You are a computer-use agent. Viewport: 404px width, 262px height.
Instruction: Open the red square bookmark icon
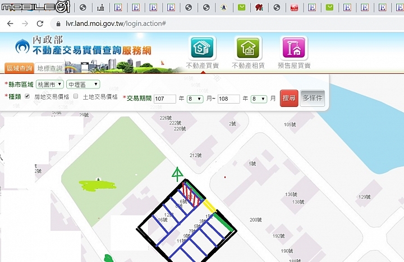click(x=294, y=7)
